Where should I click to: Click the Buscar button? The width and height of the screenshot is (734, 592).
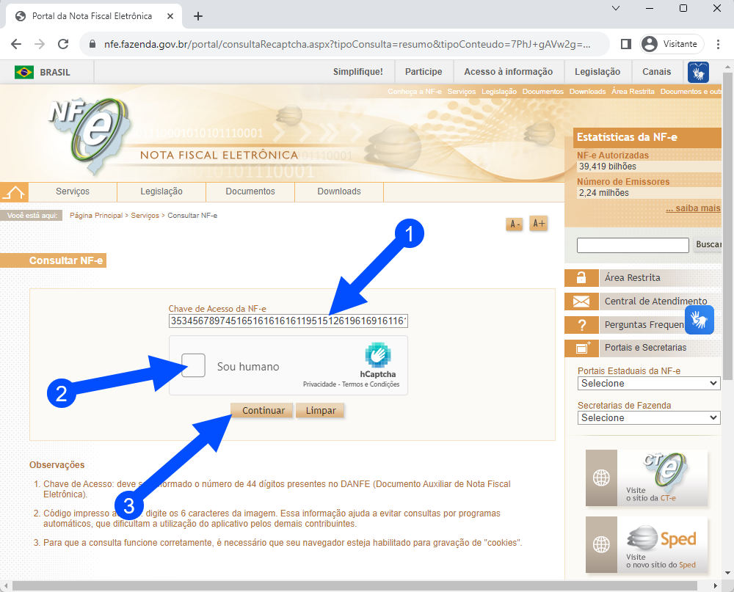[x=708, y=244]
